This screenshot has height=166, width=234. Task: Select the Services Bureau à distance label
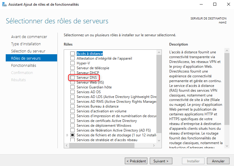(x=97, y=106)
